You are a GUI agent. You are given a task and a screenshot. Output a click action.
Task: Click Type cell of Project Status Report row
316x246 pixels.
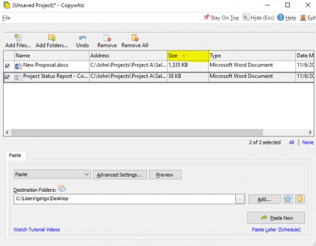[x=252, y=76]
